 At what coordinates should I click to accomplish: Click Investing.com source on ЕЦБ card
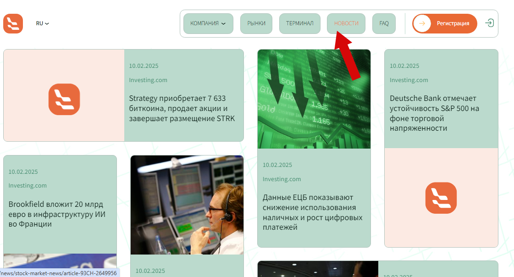282,179
